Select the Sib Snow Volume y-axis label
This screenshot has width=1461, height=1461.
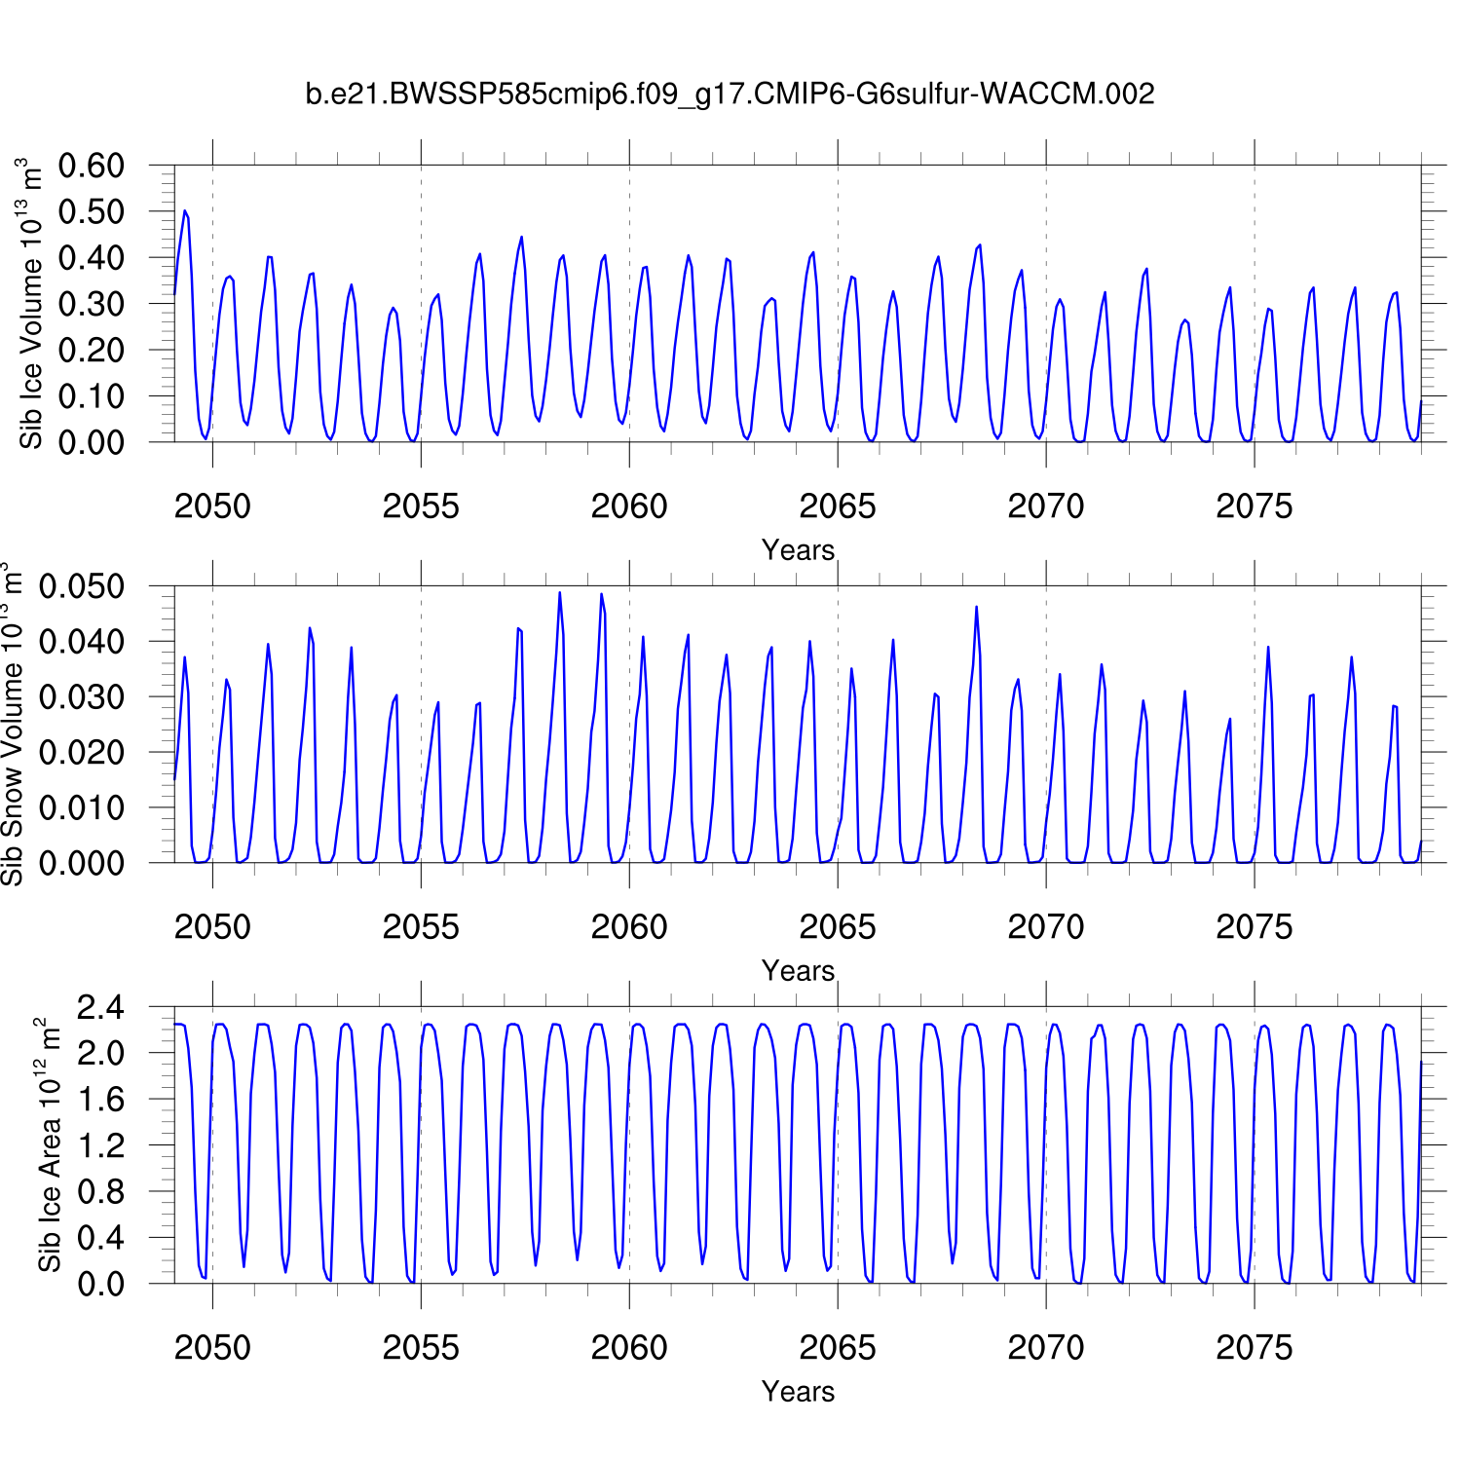coord(12,724)
